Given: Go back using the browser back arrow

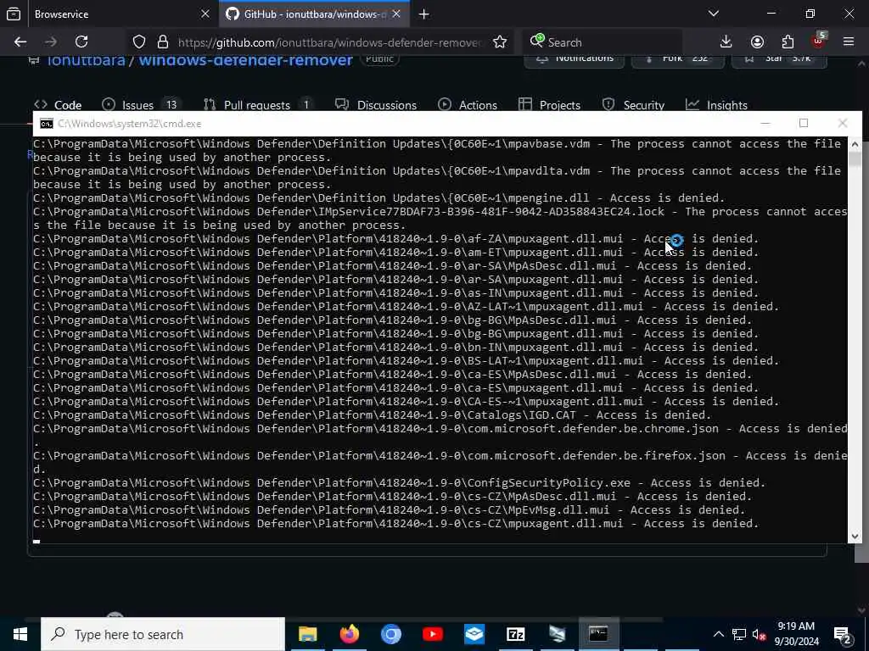Looking at the screenshot, I should [20, 42].
